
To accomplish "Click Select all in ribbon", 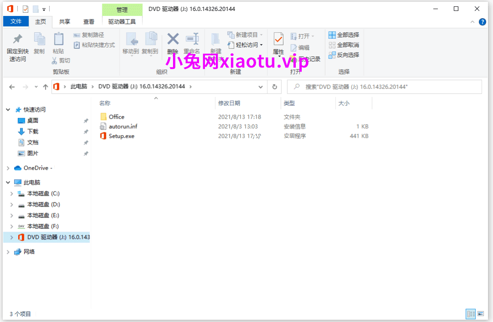I will click(x=344, y=35).
